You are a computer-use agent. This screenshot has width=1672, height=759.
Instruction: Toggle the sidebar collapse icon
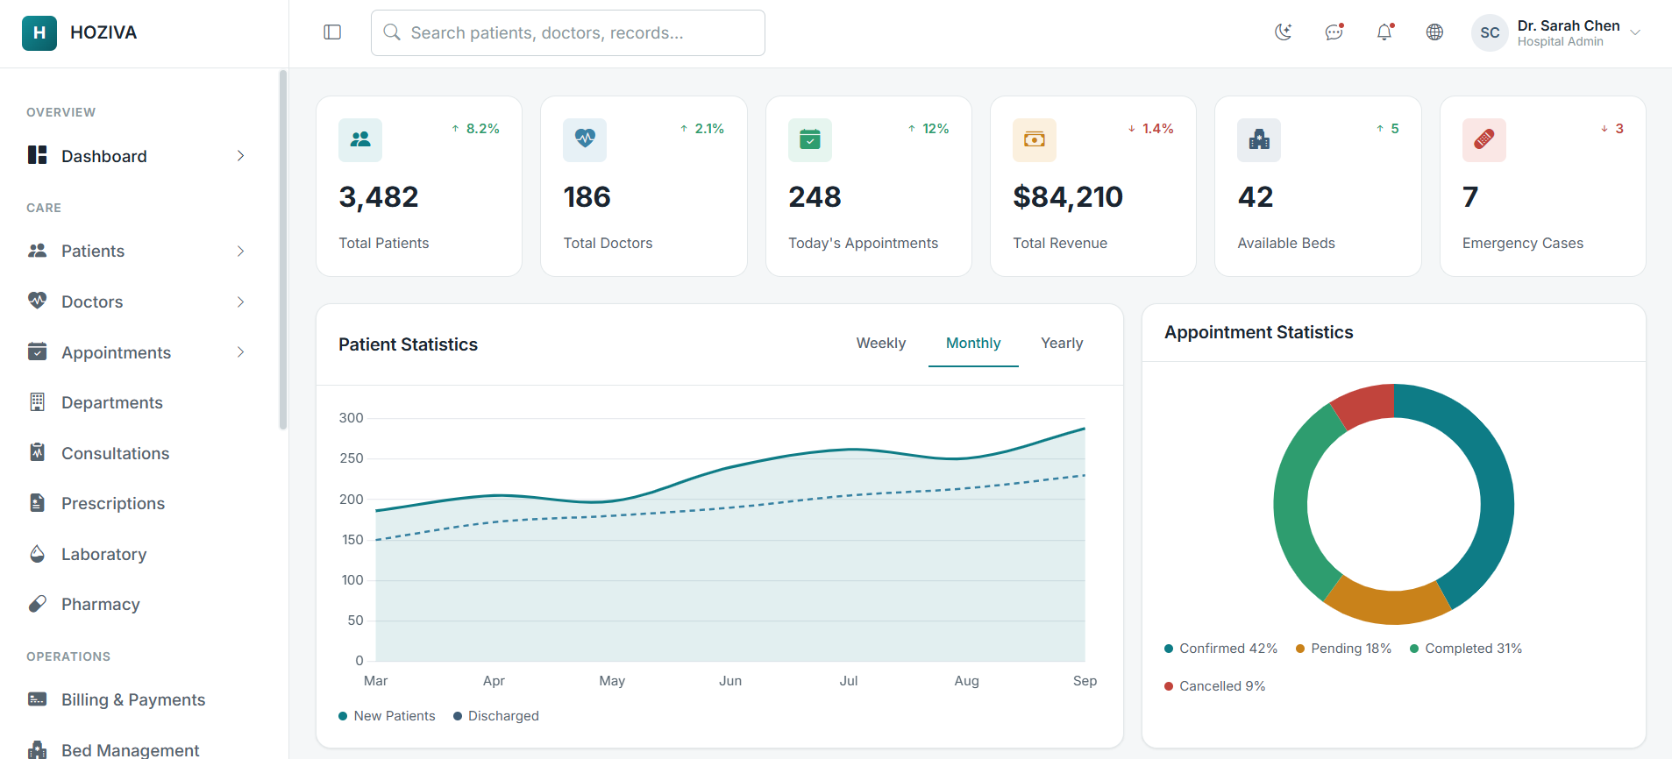(332, 32)
